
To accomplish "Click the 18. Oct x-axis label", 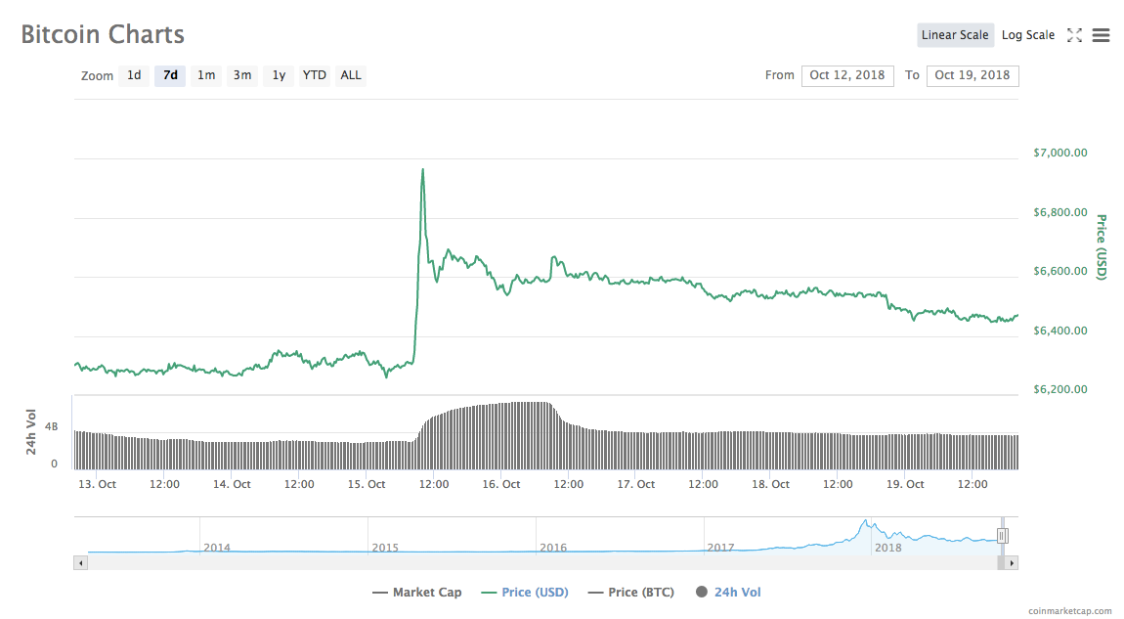I will tap(770, 484).
